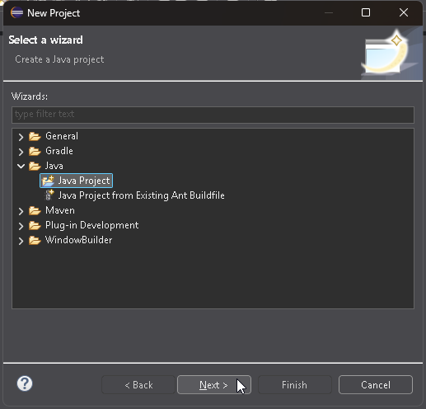426x409 pixels.
Task: Click the Finish button
Action: [295, 384]
